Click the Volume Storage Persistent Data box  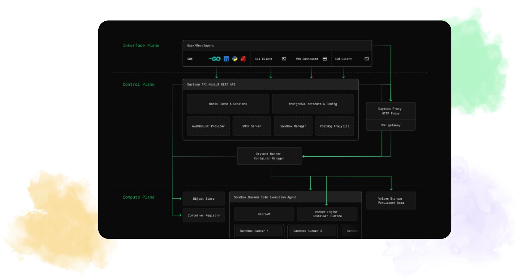tap(391, 201)
